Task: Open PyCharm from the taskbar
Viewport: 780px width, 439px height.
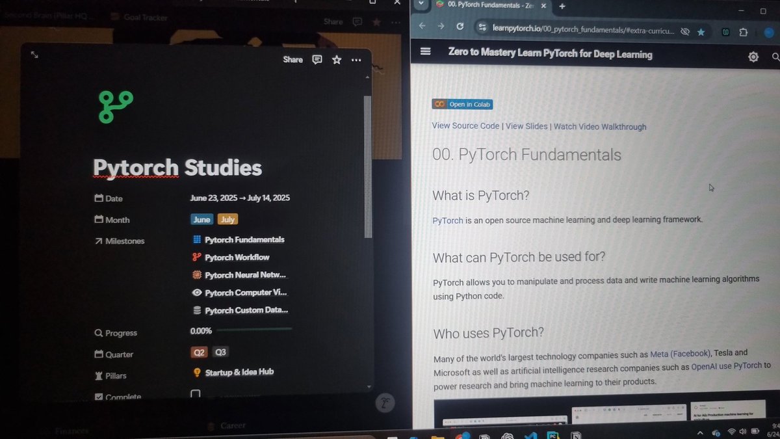Action: [x=553, y=436]
